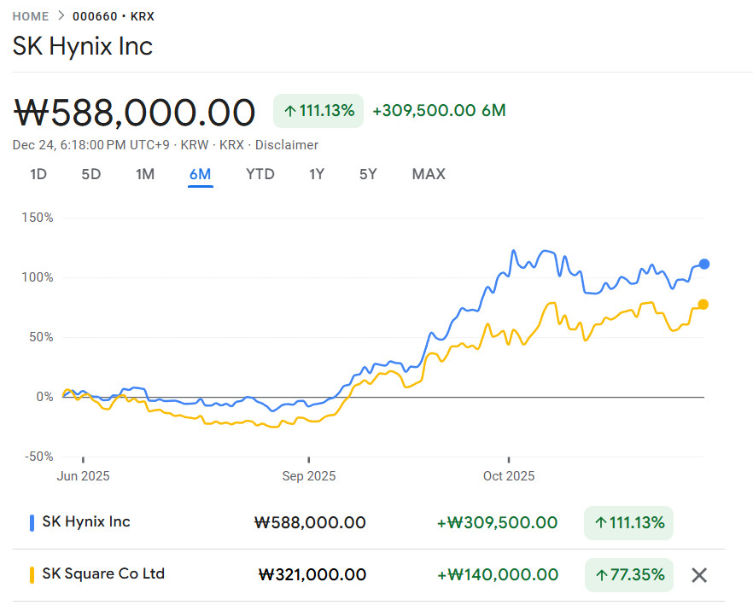
Task: Open the SK Square Co Ltd row
Action: click(103, 574)
